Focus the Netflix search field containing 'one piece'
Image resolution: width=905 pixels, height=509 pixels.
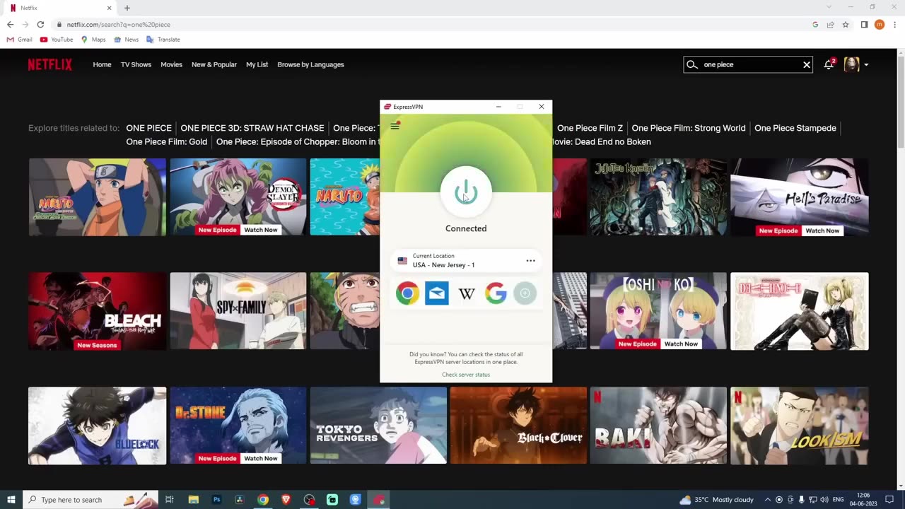pos(749,64)
